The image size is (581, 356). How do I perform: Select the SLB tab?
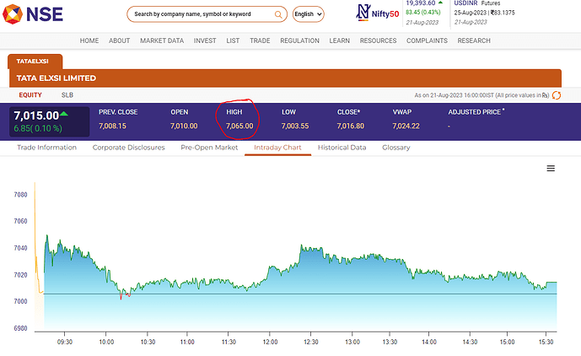[67, 95]
